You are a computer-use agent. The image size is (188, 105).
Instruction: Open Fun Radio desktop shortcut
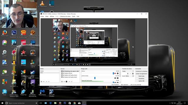click(23, 63)
